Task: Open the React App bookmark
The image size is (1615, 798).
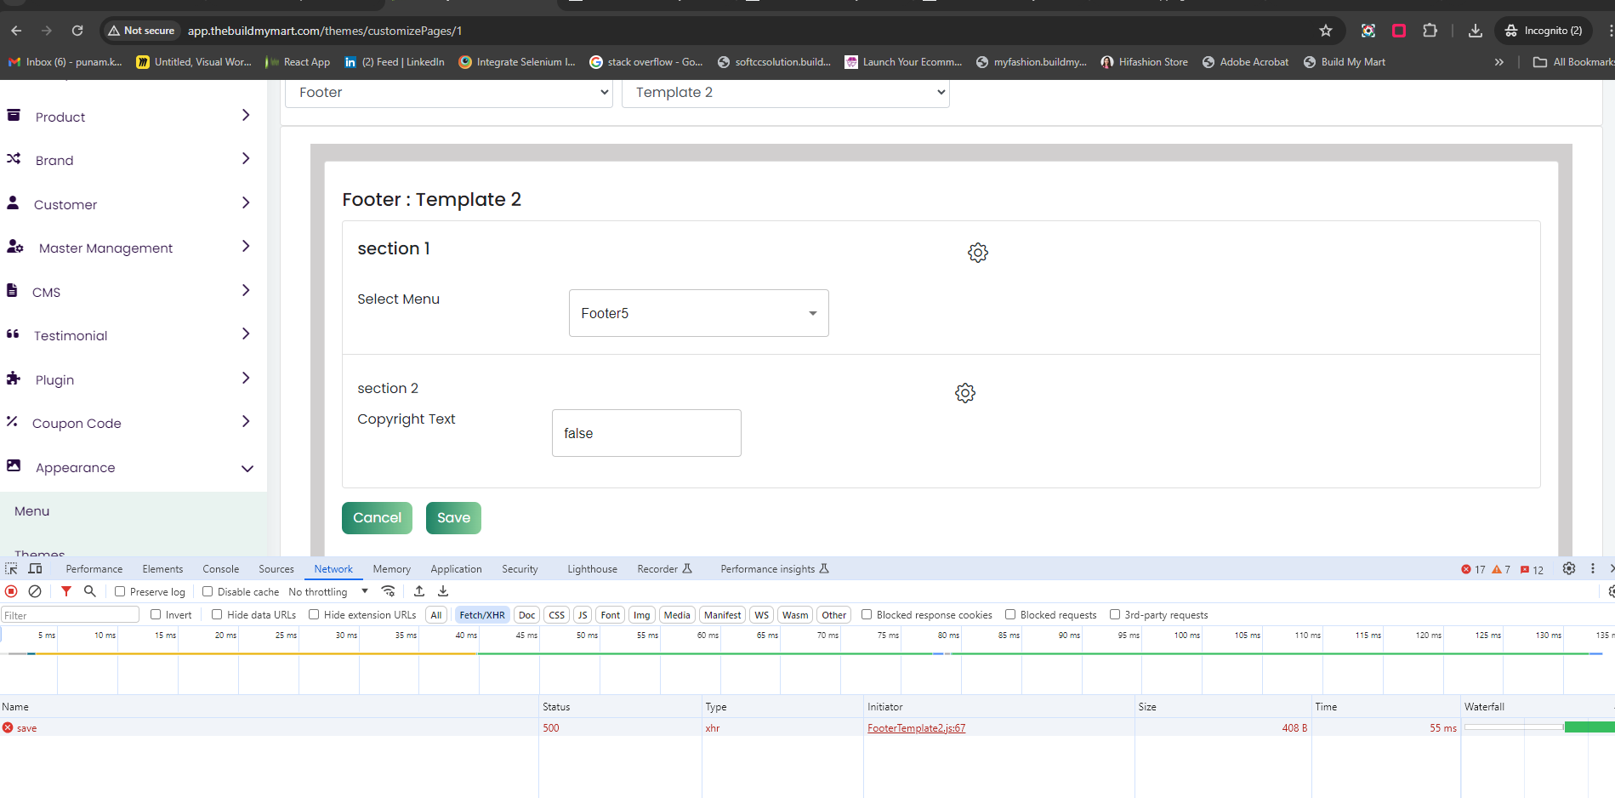Action: tap(298, 62)
